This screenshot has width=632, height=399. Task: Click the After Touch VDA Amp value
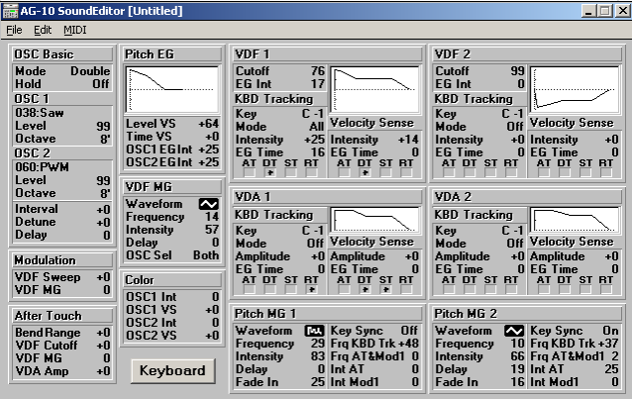tap(103, 371)
